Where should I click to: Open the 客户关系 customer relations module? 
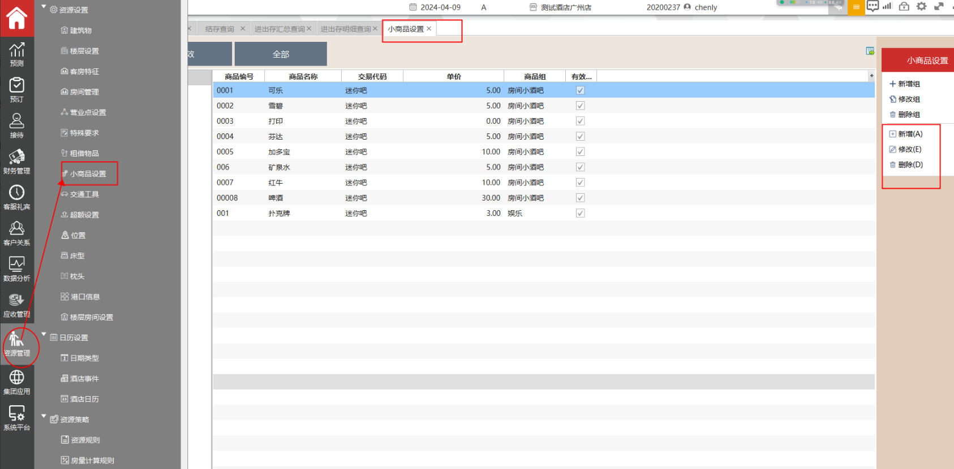click(x=16, y=233)
